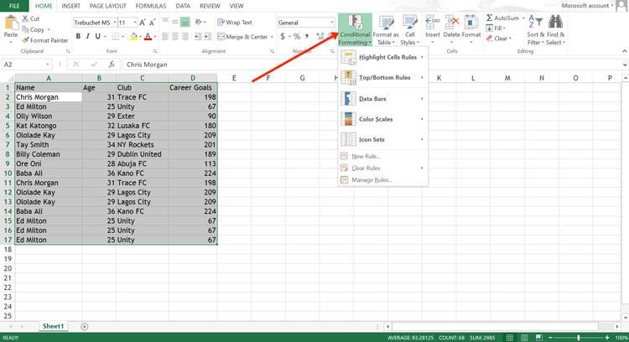Open the Fill dropdown in Editing group
629x342 pixels.
(496, 28)
